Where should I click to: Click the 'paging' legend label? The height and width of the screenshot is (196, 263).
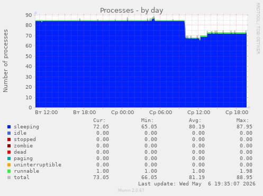23,158
